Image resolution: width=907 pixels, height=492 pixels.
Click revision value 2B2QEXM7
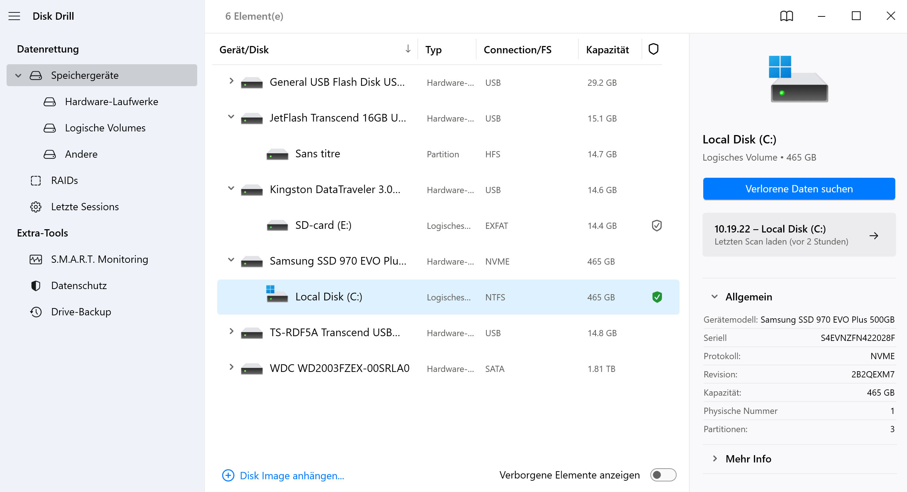[873, 374]
